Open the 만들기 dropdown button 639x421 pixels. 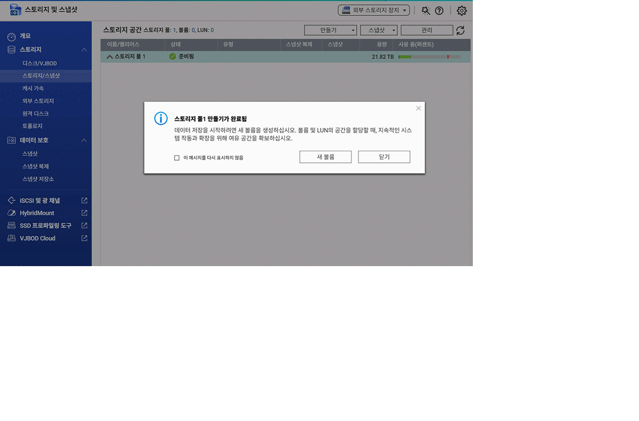click(x=330, y=30)
